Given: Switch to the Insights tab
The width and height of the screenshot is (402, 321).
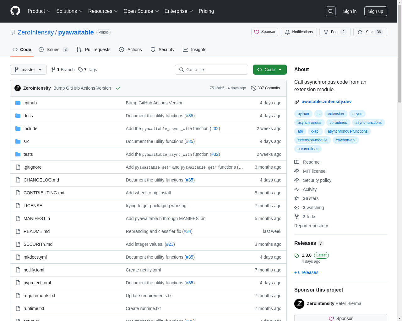Looking at the screenshot, I should pos(194,50).
